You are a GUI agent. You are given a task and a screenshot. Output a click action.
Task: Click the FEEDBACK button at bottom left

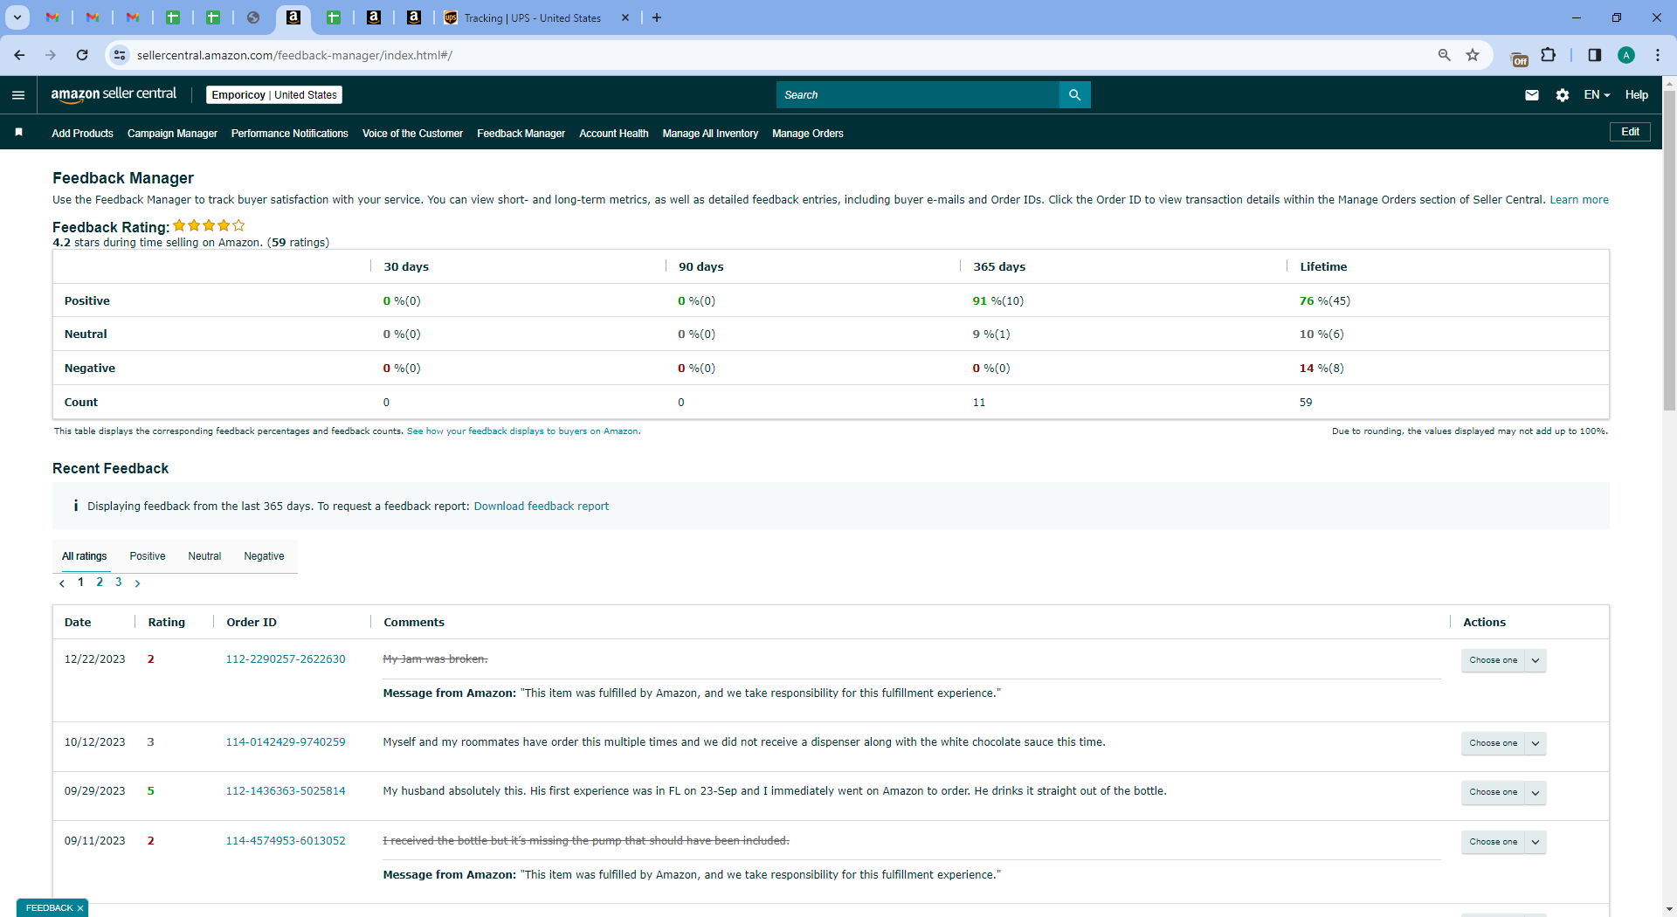[x=49, y=908]
